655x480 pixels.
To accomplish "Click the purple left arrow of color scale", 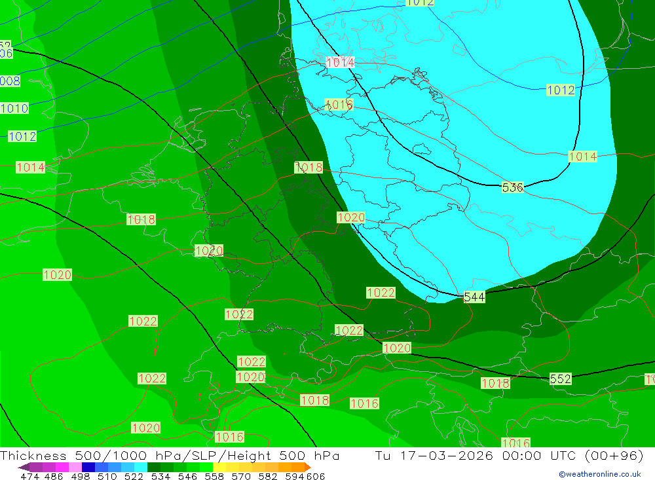I will coord(24,467).
